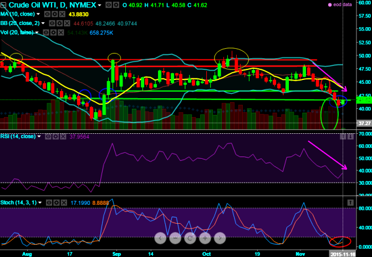This screenshot has width=372, height=257.
Task: Move RSI pane down with arrow
Action: (350, 137)
